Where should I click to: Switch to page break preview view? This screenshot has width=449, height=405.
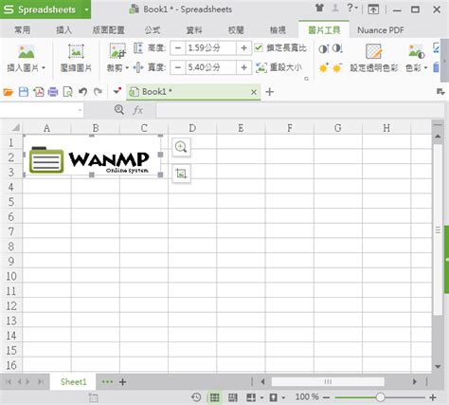233,397
